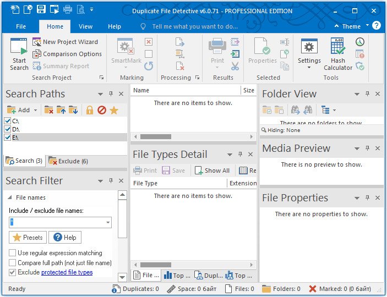Click the print preview icon in quick access toolbar
Image resolution: width=387 pixels, height=297 pixels.
click(81, 9)
